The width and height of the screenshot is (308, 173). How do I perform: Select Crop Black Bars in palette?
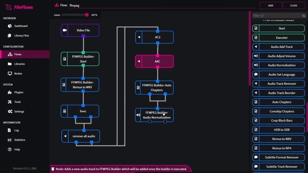279,121
